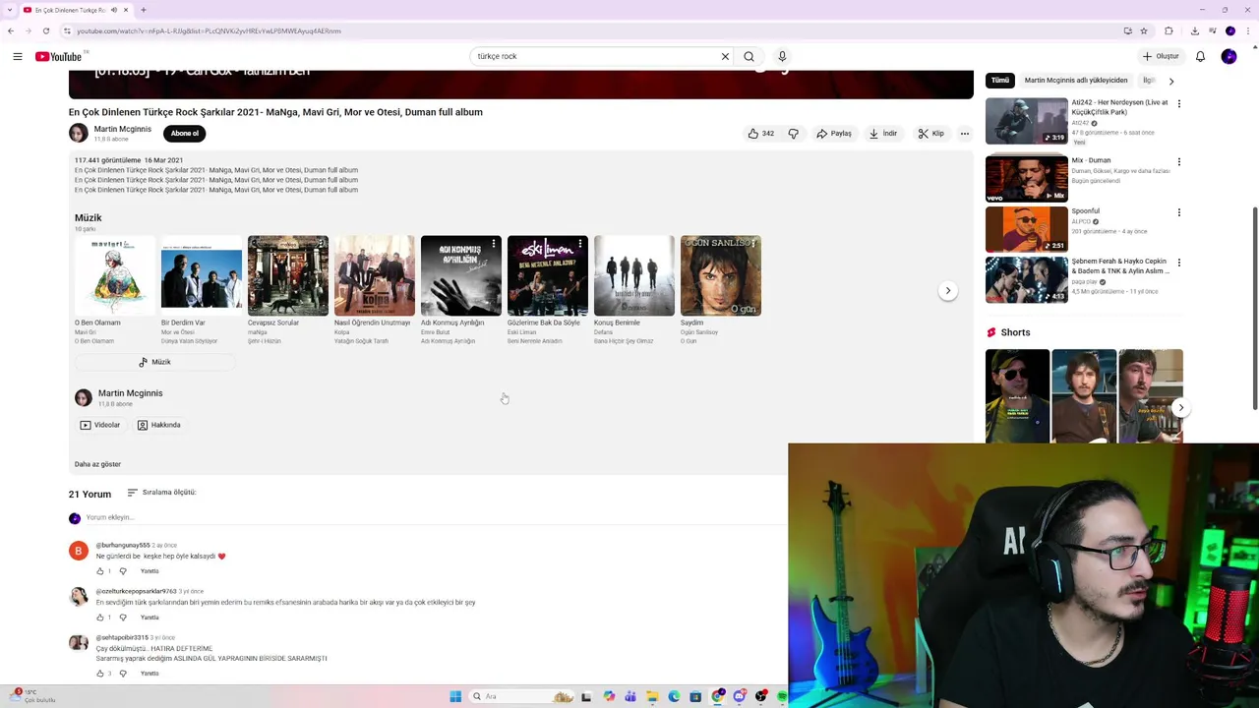1259x708 pixels.
Task: Reload the page in Chrome
Action: (x=45, y=30)
